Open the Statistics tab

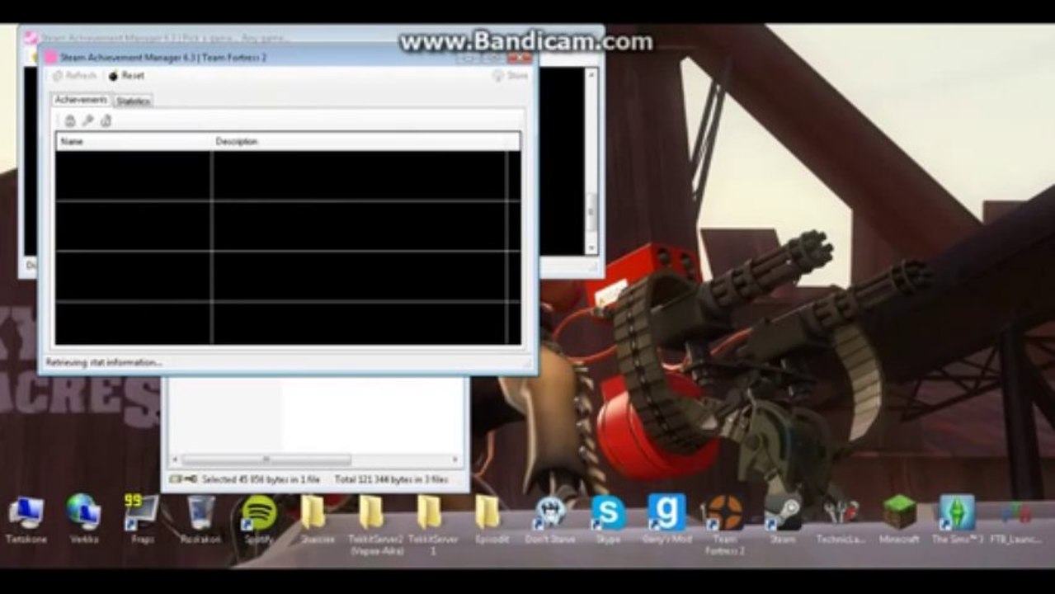[133, 101]
